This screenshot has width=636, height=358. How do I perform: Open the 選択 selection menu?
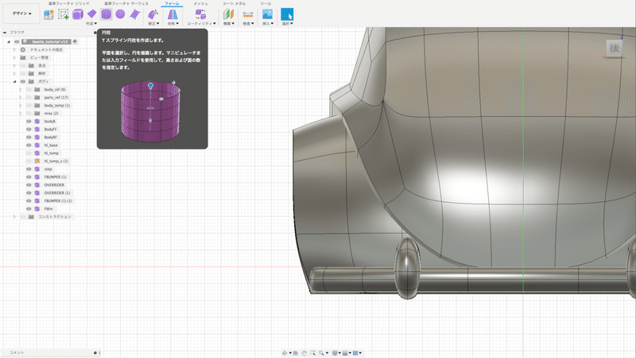point(287,24)
